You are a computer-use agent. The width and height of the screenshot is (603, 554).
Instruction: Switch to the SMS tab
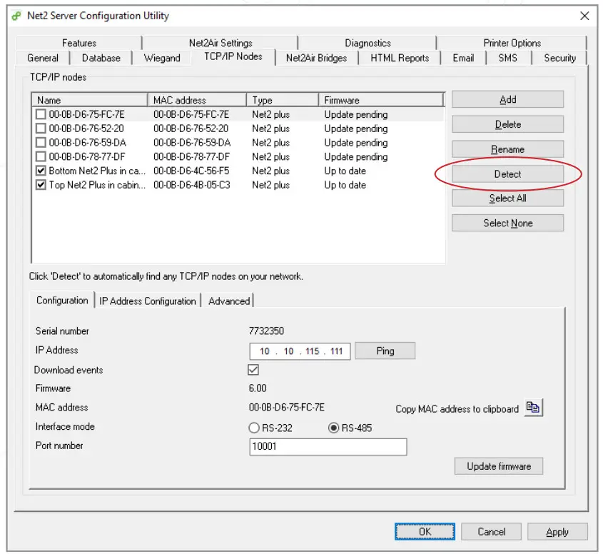[x=507, y=58]
